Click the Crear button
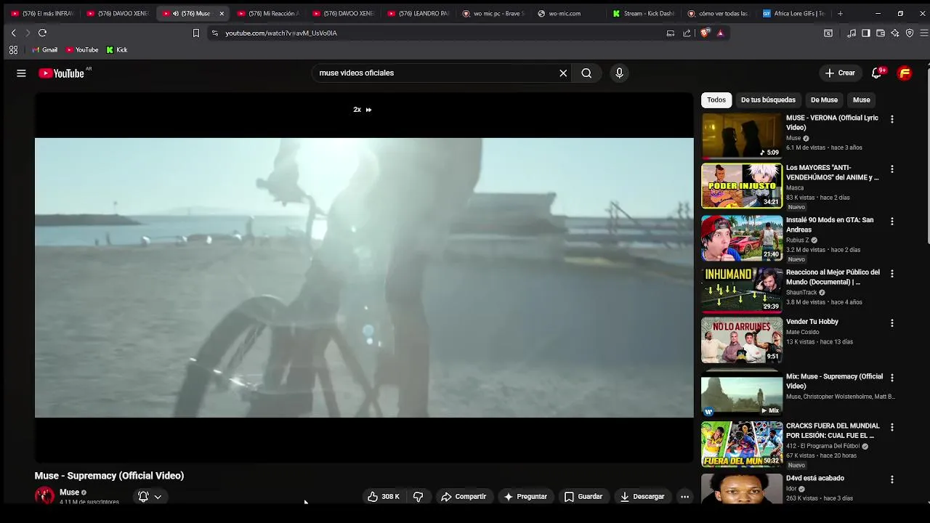 tap(840, 73)
